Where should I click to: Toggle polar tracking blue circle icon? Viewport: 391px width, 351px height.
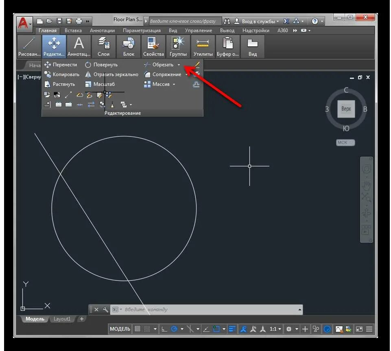[x=174, y=329]
